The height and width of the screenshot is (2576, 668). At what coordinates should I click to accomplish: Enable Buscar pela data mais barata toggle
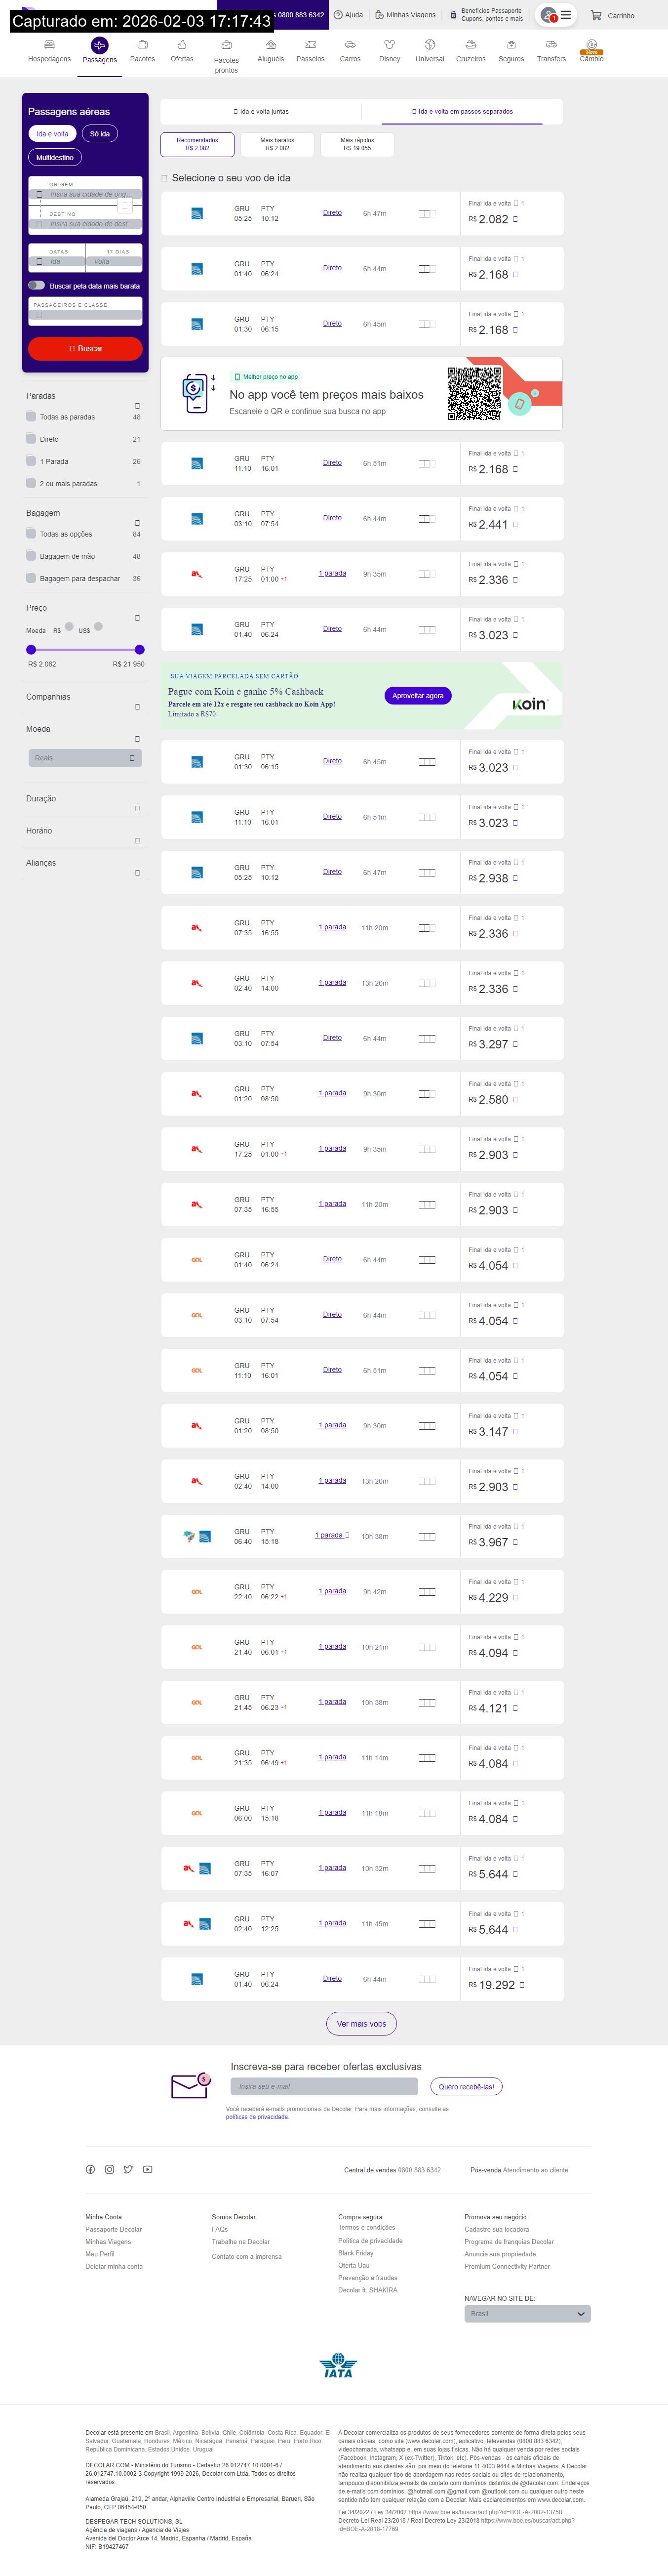[x=36, y=286]
